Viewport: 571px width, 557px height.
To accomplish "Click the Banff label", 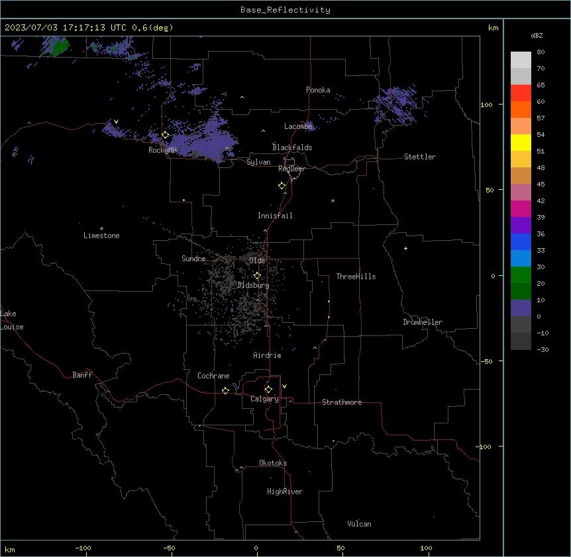I will point(82,375).
